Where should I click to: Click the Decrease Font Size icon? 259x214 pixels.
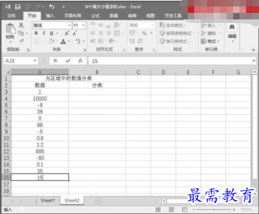pos(75,34)
